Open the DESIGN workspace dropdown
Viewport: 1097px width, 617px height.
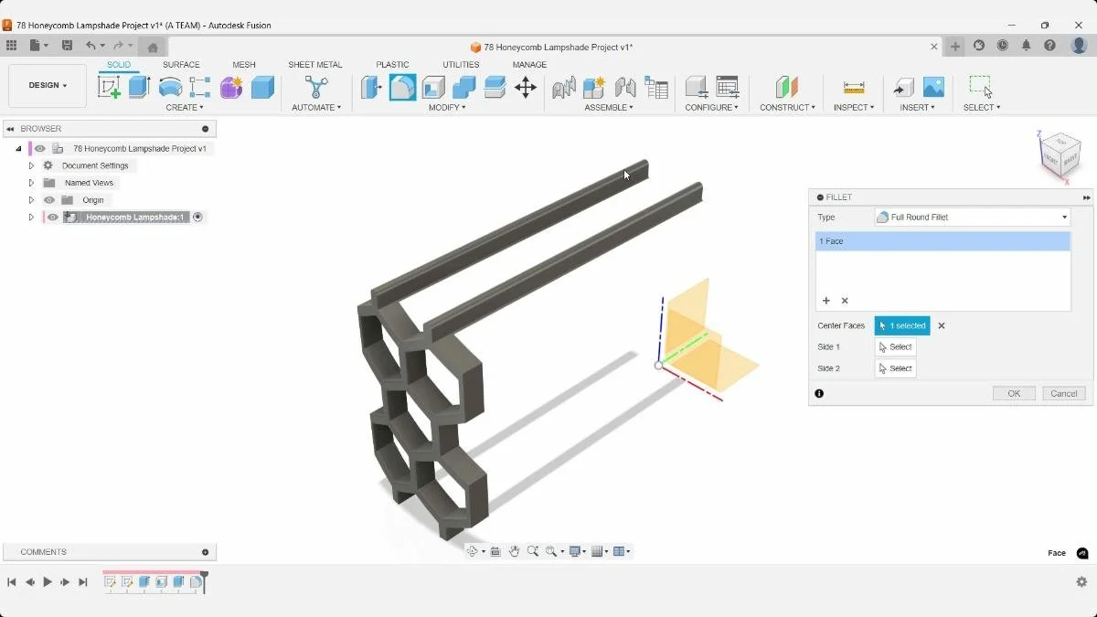click(48, 85)
